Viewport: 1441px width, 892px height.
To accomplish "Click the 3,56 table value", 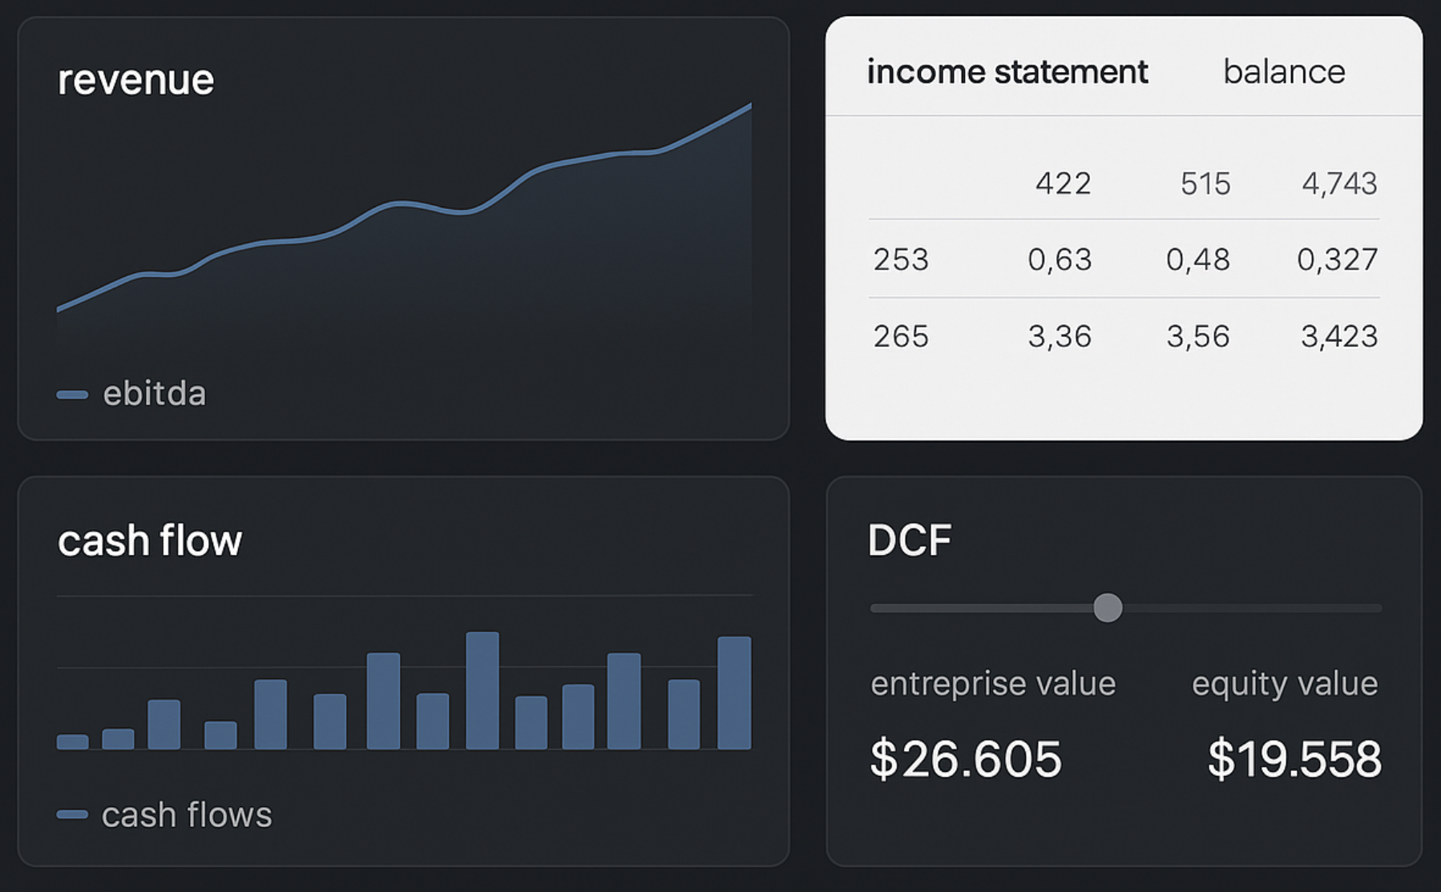I will (x=1197, y=336).
